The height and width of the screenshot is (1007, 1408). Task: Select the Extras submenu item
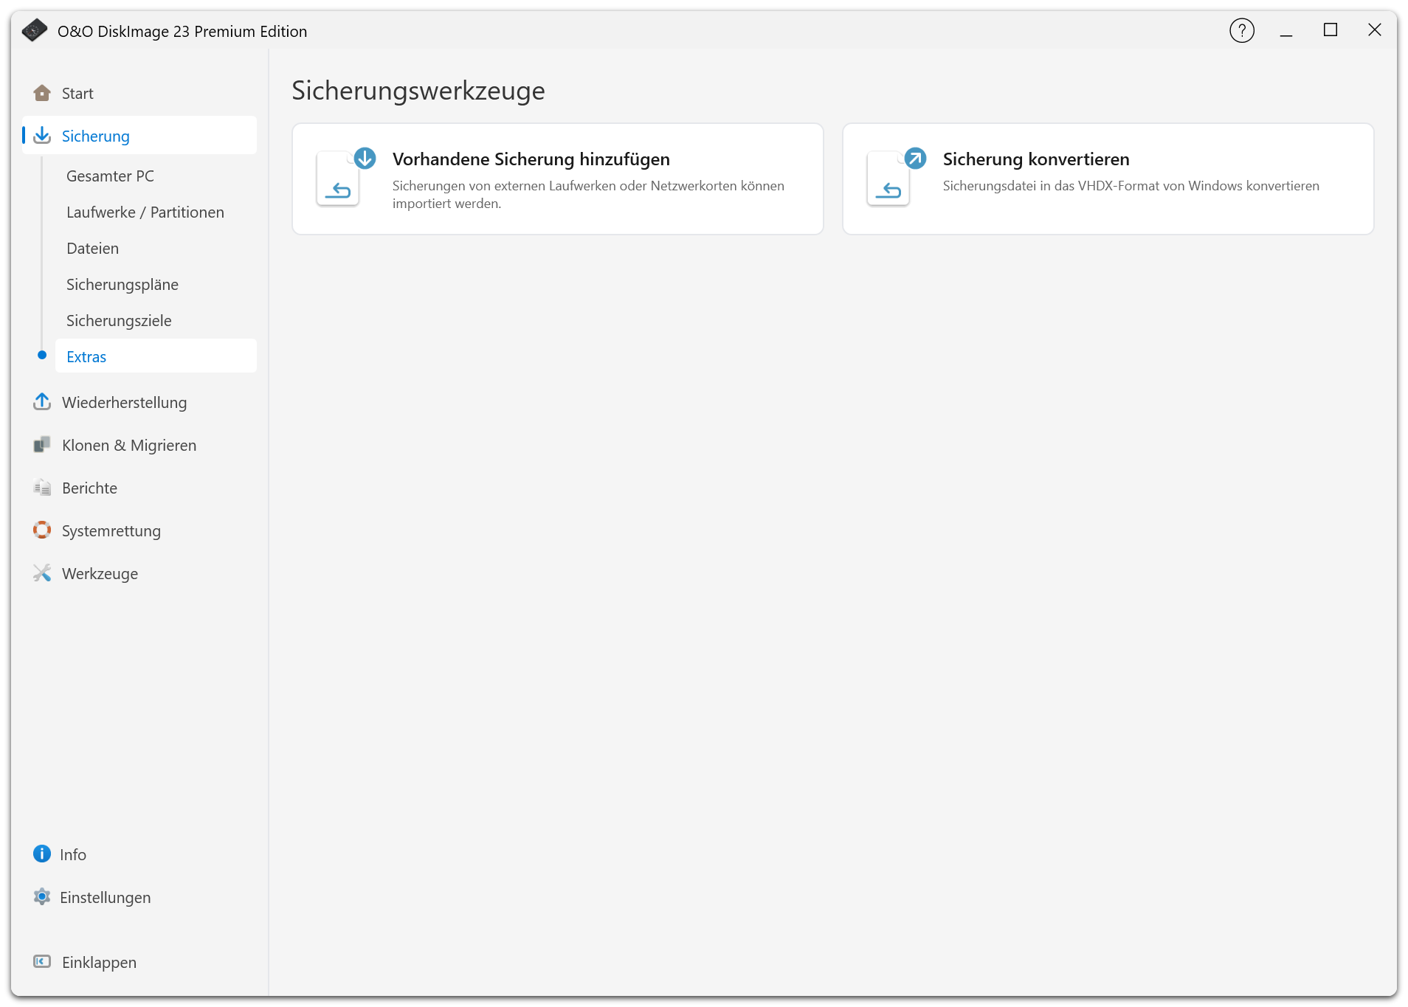156,356
